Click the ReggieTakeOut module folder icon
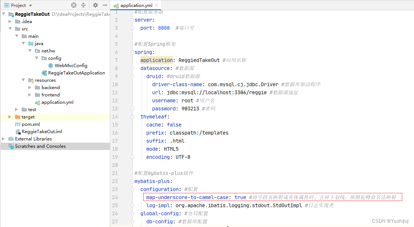The image size is (414, 227). pyautogui.click(x=11, y=14)
